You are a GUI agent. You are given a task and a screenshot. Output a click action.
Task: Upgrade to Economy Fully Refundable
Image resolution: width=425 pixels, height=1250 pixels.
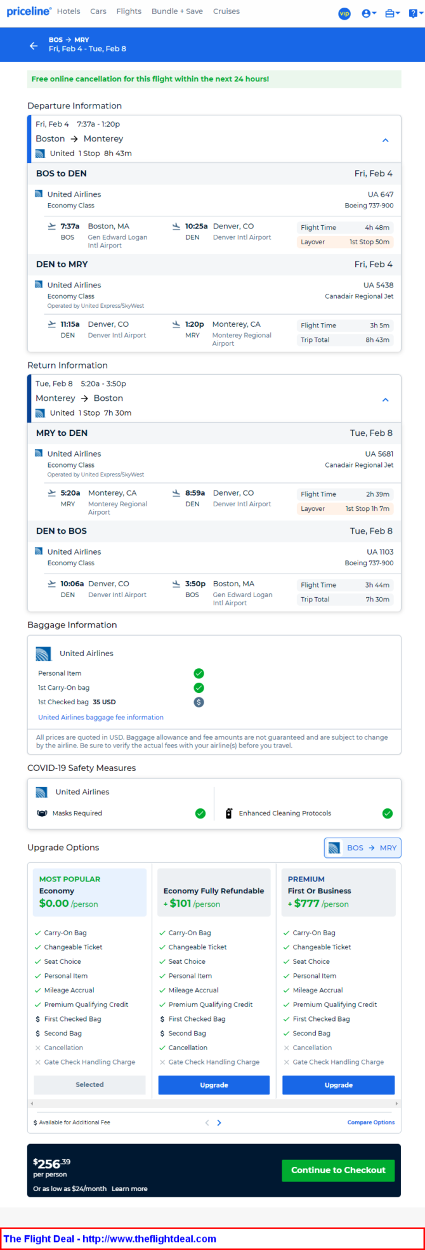click(214, 1085)
